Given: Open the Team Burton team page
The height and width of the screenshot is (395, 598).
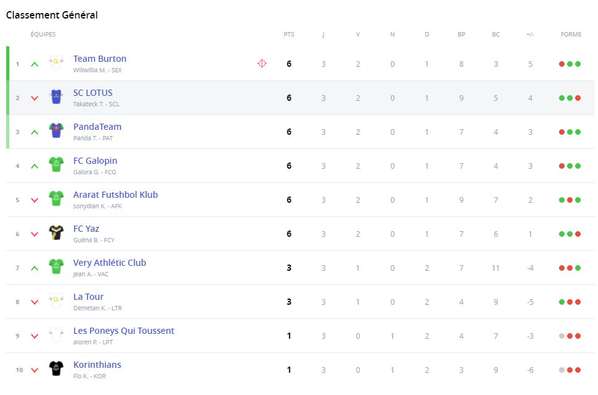Looking at the screenshot, I should [x=100, y=59].
